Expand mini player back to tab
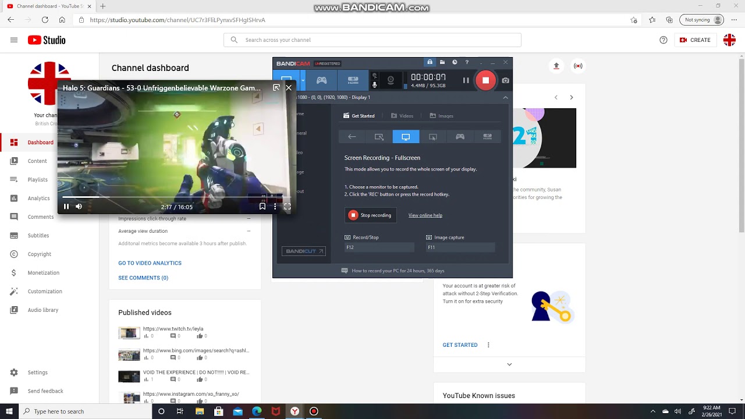 pyautogui.click(x=276, y=88)
